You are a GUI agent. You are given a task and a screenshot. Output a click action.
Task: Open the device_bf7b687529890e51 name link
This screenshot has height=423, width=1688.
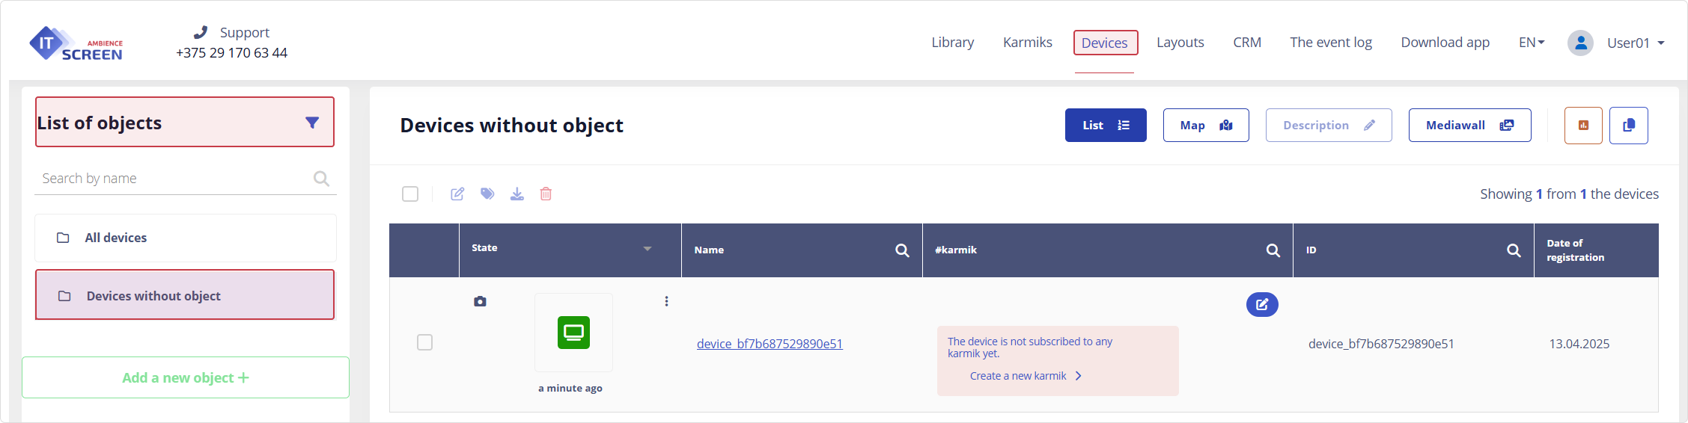point(770,344)
